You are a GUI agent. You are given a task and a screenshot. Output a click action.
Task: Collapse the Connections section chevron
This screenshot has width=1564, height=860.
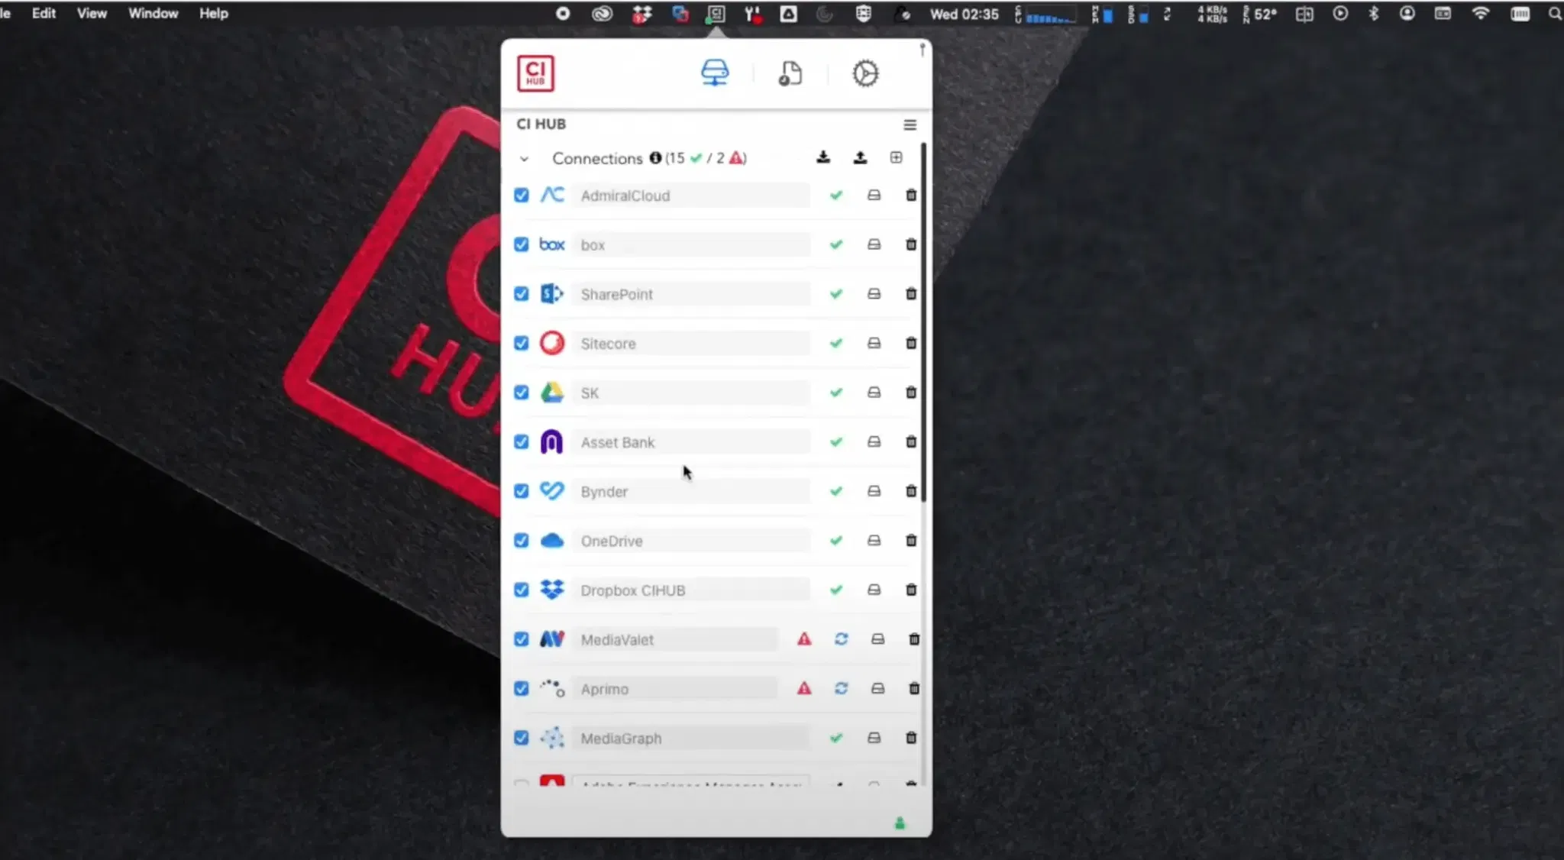click(x=524, y=159)
